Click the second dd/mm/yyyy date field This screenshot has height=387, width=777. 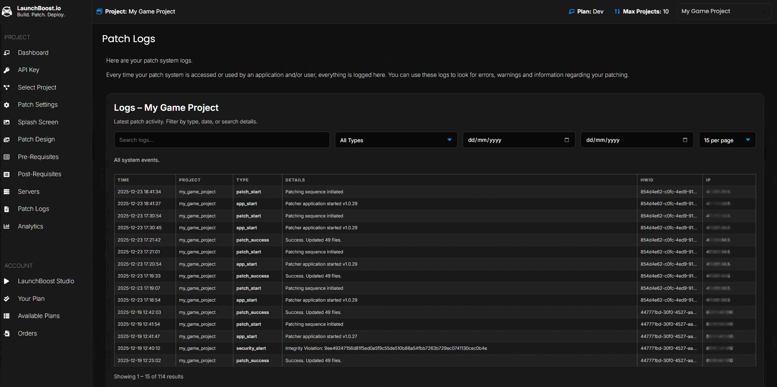click(637, 140)
